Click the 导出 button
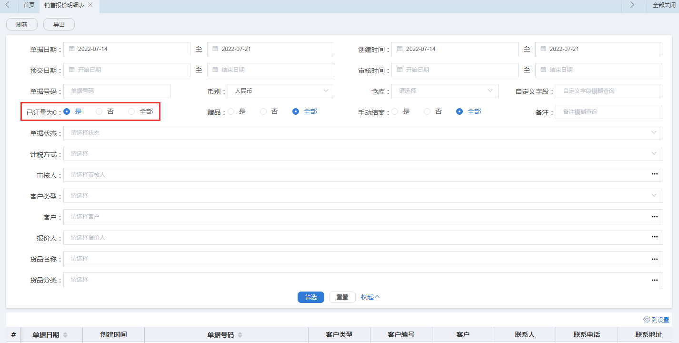679x343 pixels. click(x=59, y=24)
